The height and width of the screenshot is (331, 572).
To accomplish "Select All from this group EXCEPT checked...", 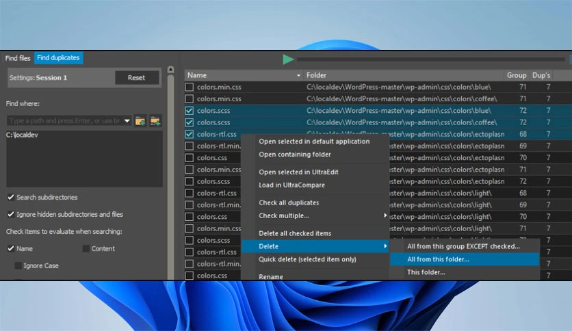I will [x=464, y=246].
